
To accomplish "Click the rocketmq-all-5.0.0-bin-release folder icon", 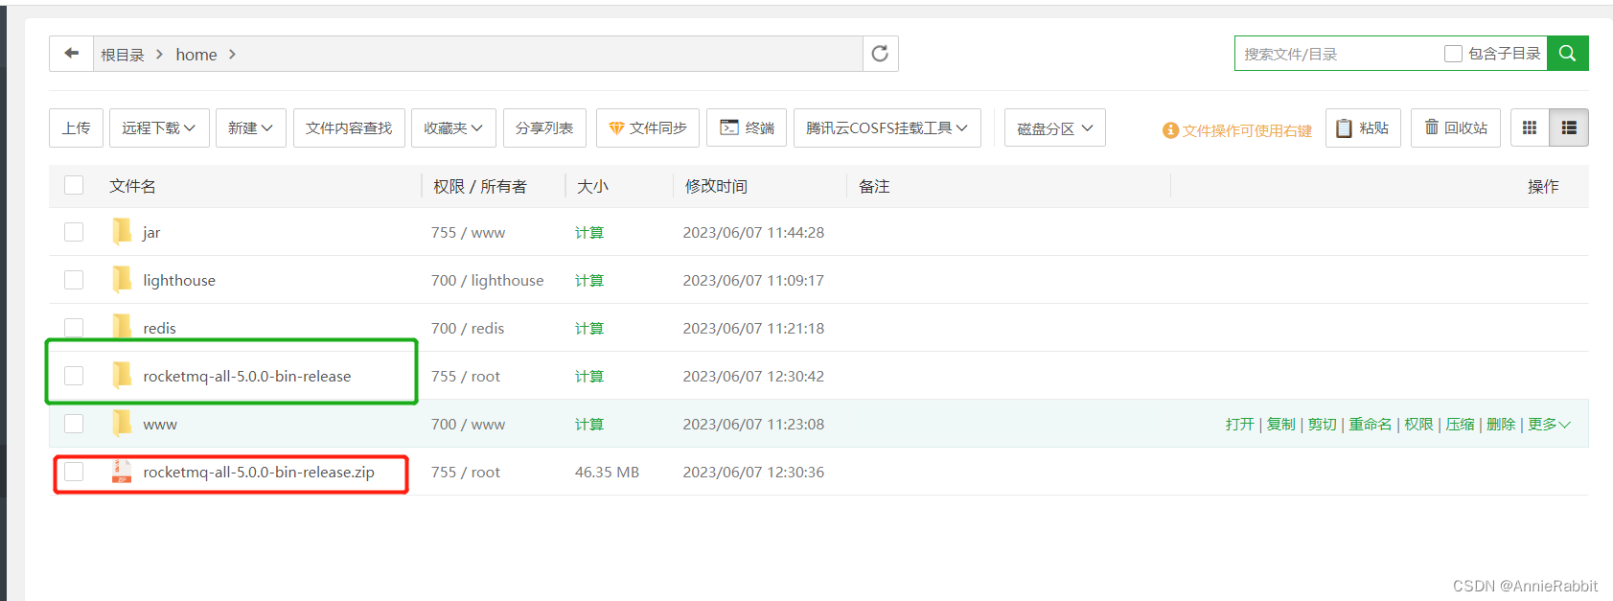I will pyautogui.click(x=122, y=375).
